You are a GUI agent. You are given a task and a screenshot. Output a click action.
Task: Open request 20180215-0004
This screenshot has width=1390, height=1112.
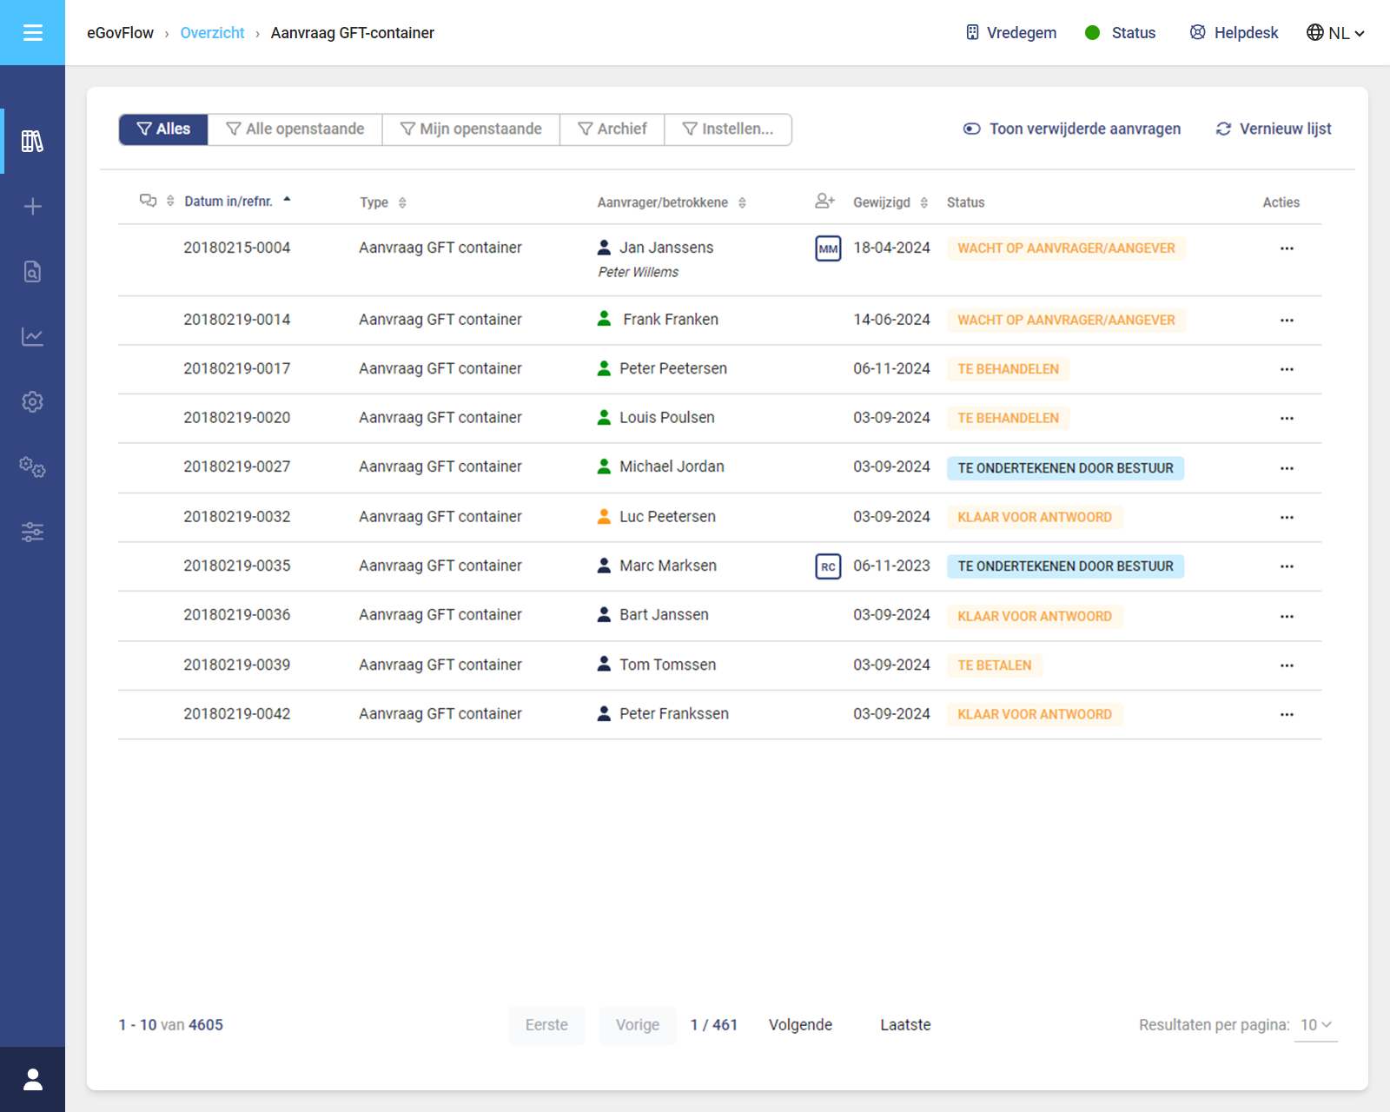(236, 248)
